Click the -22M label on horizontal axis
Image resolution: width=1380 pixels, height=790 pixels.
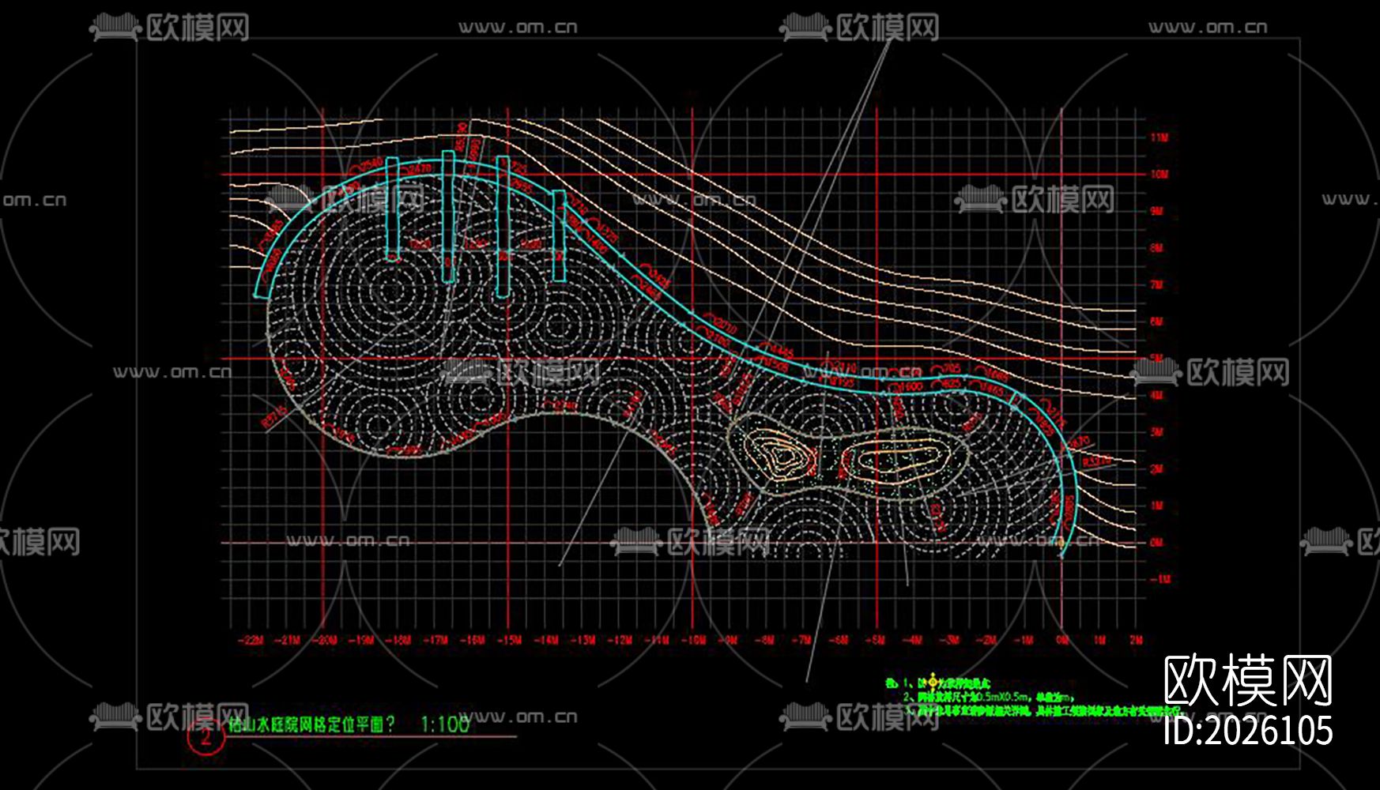251,640
